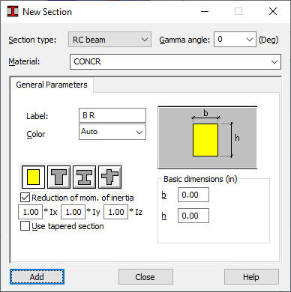Disable Reduction of mom. of inertia checkbox
291x292 pixels.
point(25,198)
